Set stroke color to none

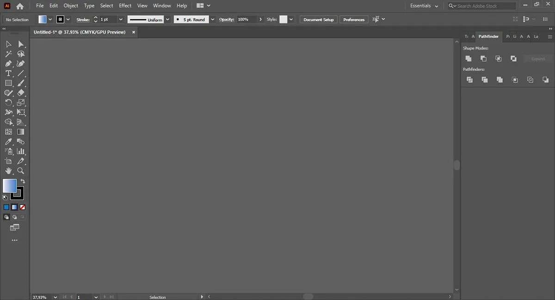point(22,207)
